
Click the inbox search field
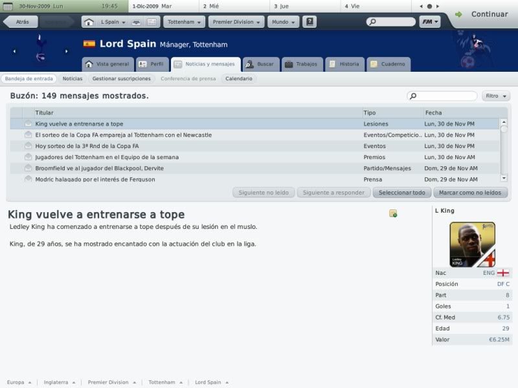pos(442,96)
